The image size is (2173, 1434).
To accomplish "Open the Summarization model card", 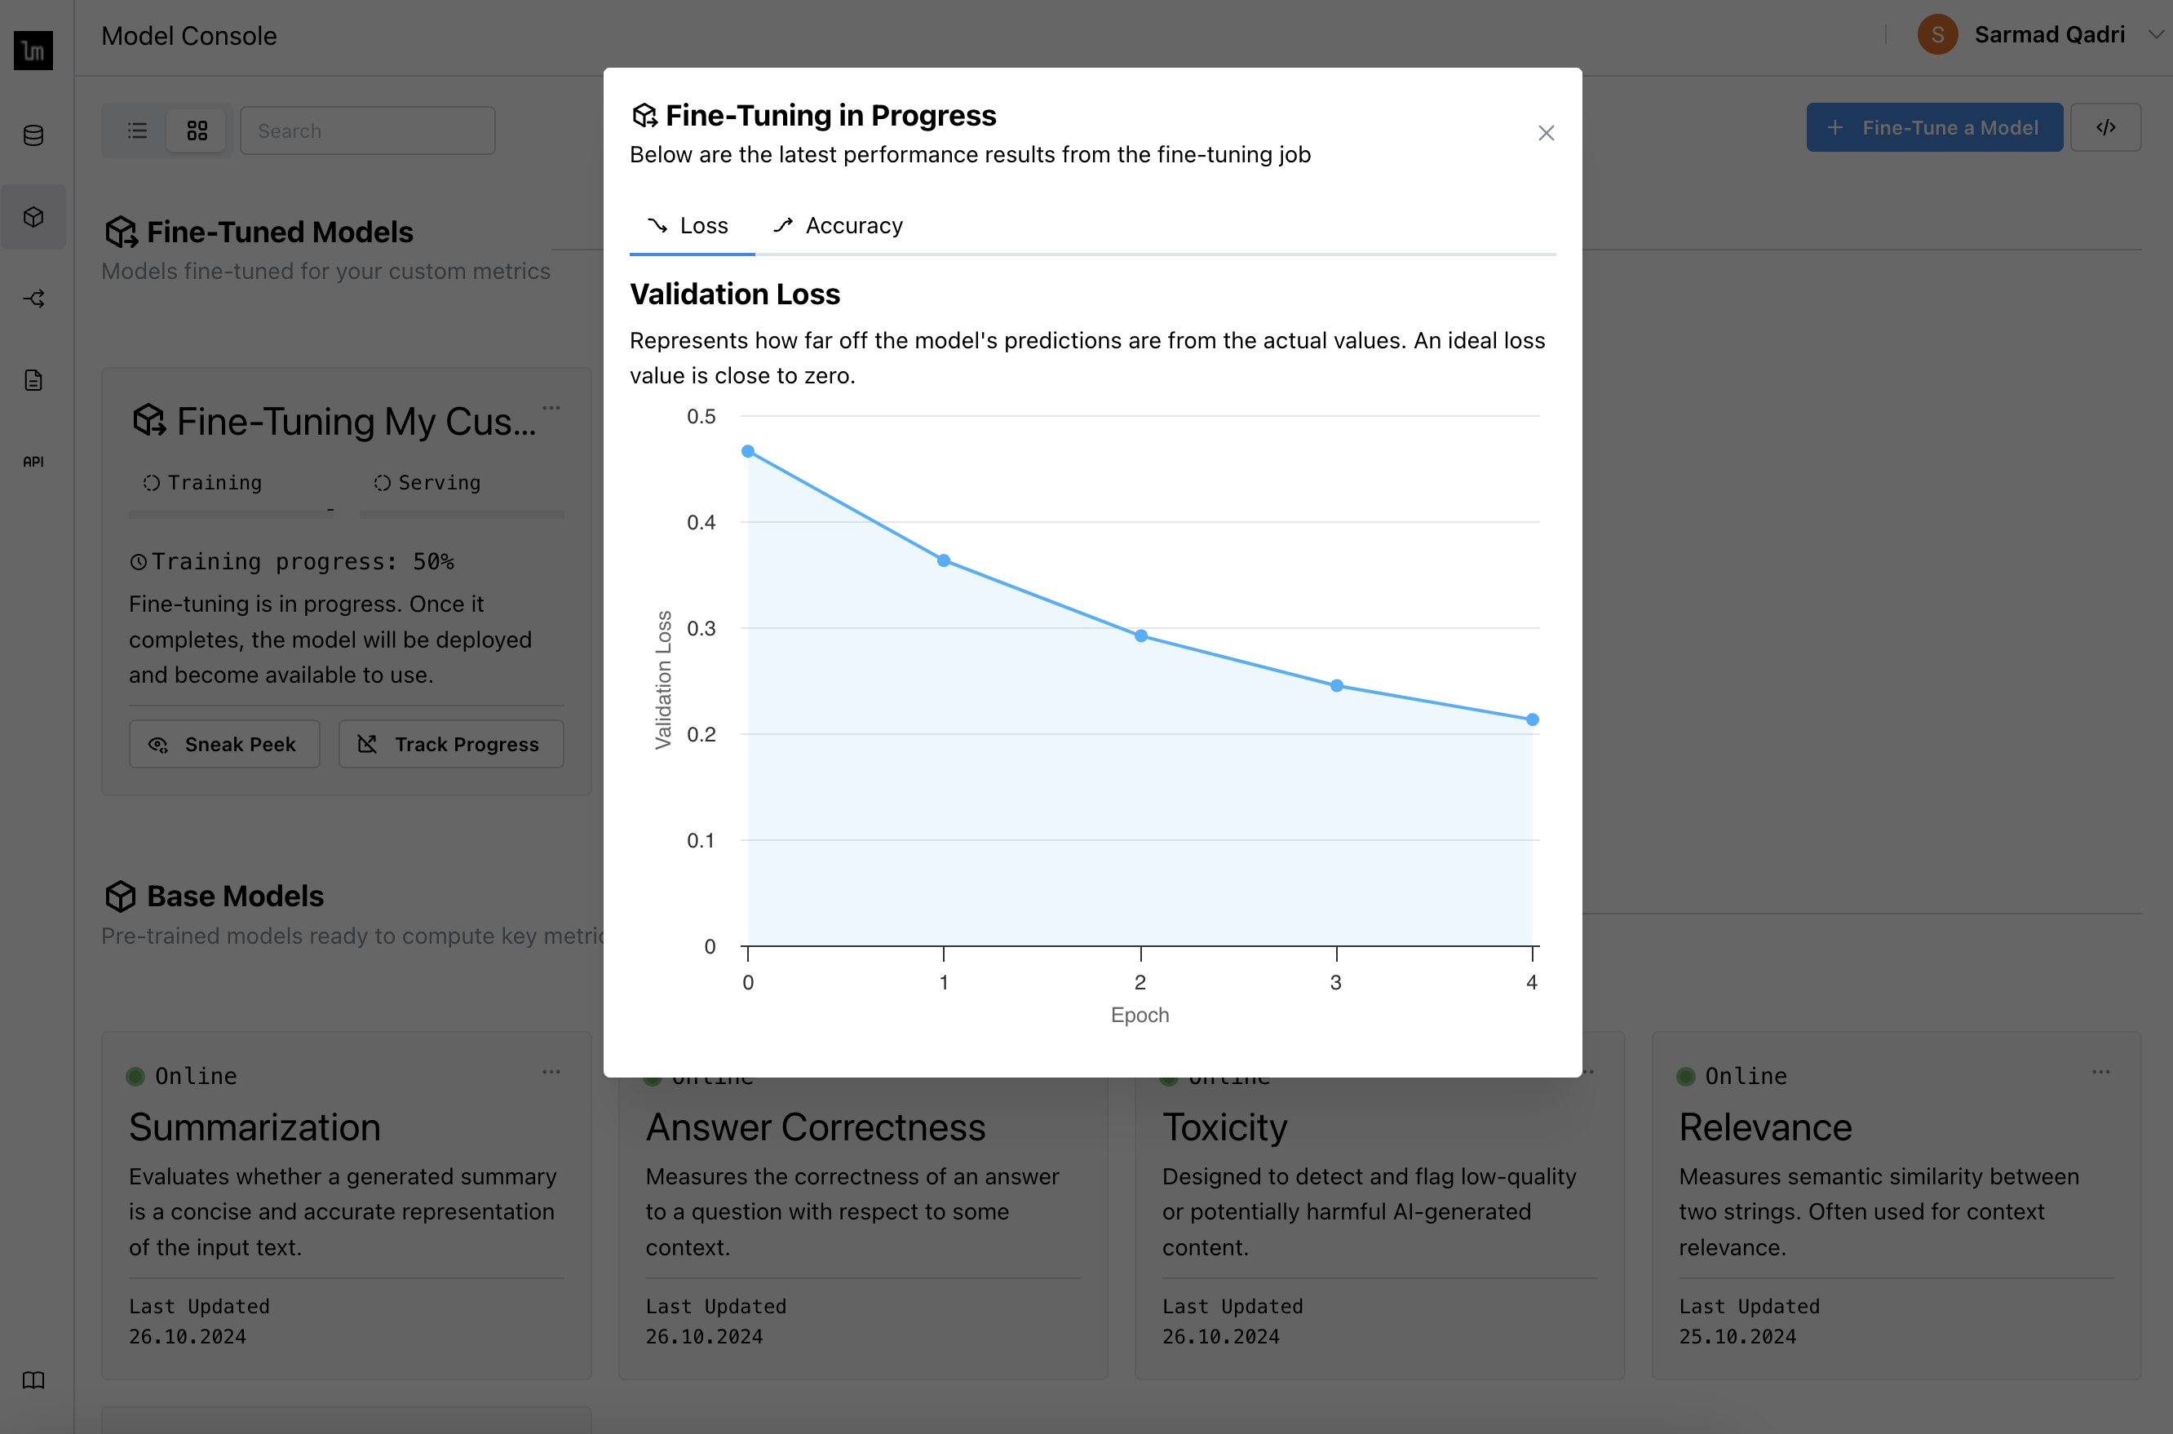I will (347, 1206).
